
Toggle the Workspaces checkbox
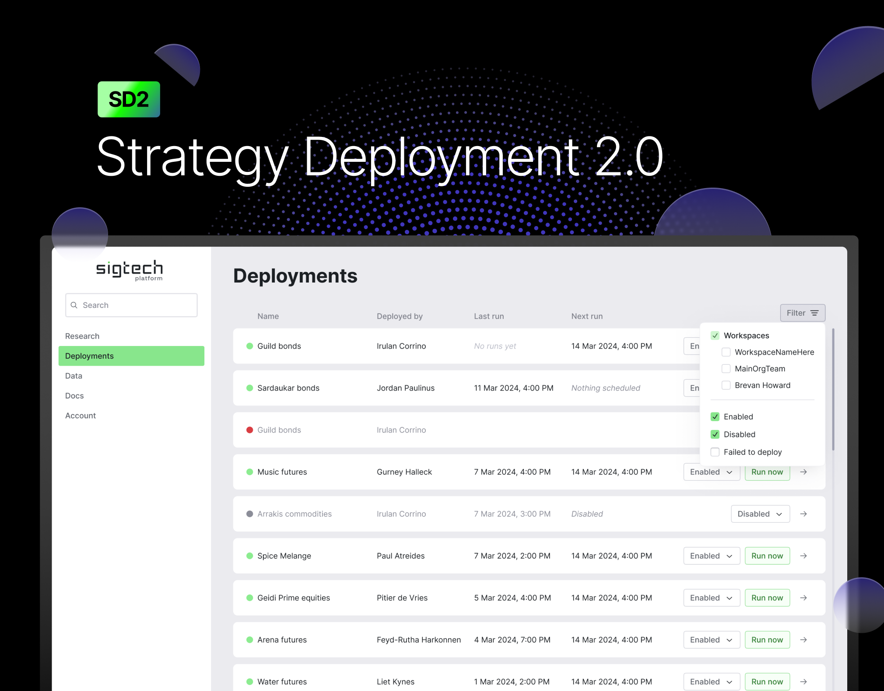click(715, 335)
